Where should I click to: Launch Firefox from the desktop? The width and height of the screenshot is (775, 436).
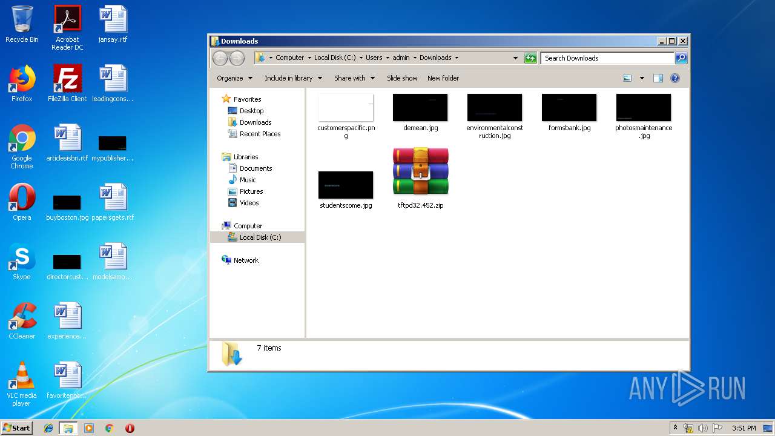22,84
